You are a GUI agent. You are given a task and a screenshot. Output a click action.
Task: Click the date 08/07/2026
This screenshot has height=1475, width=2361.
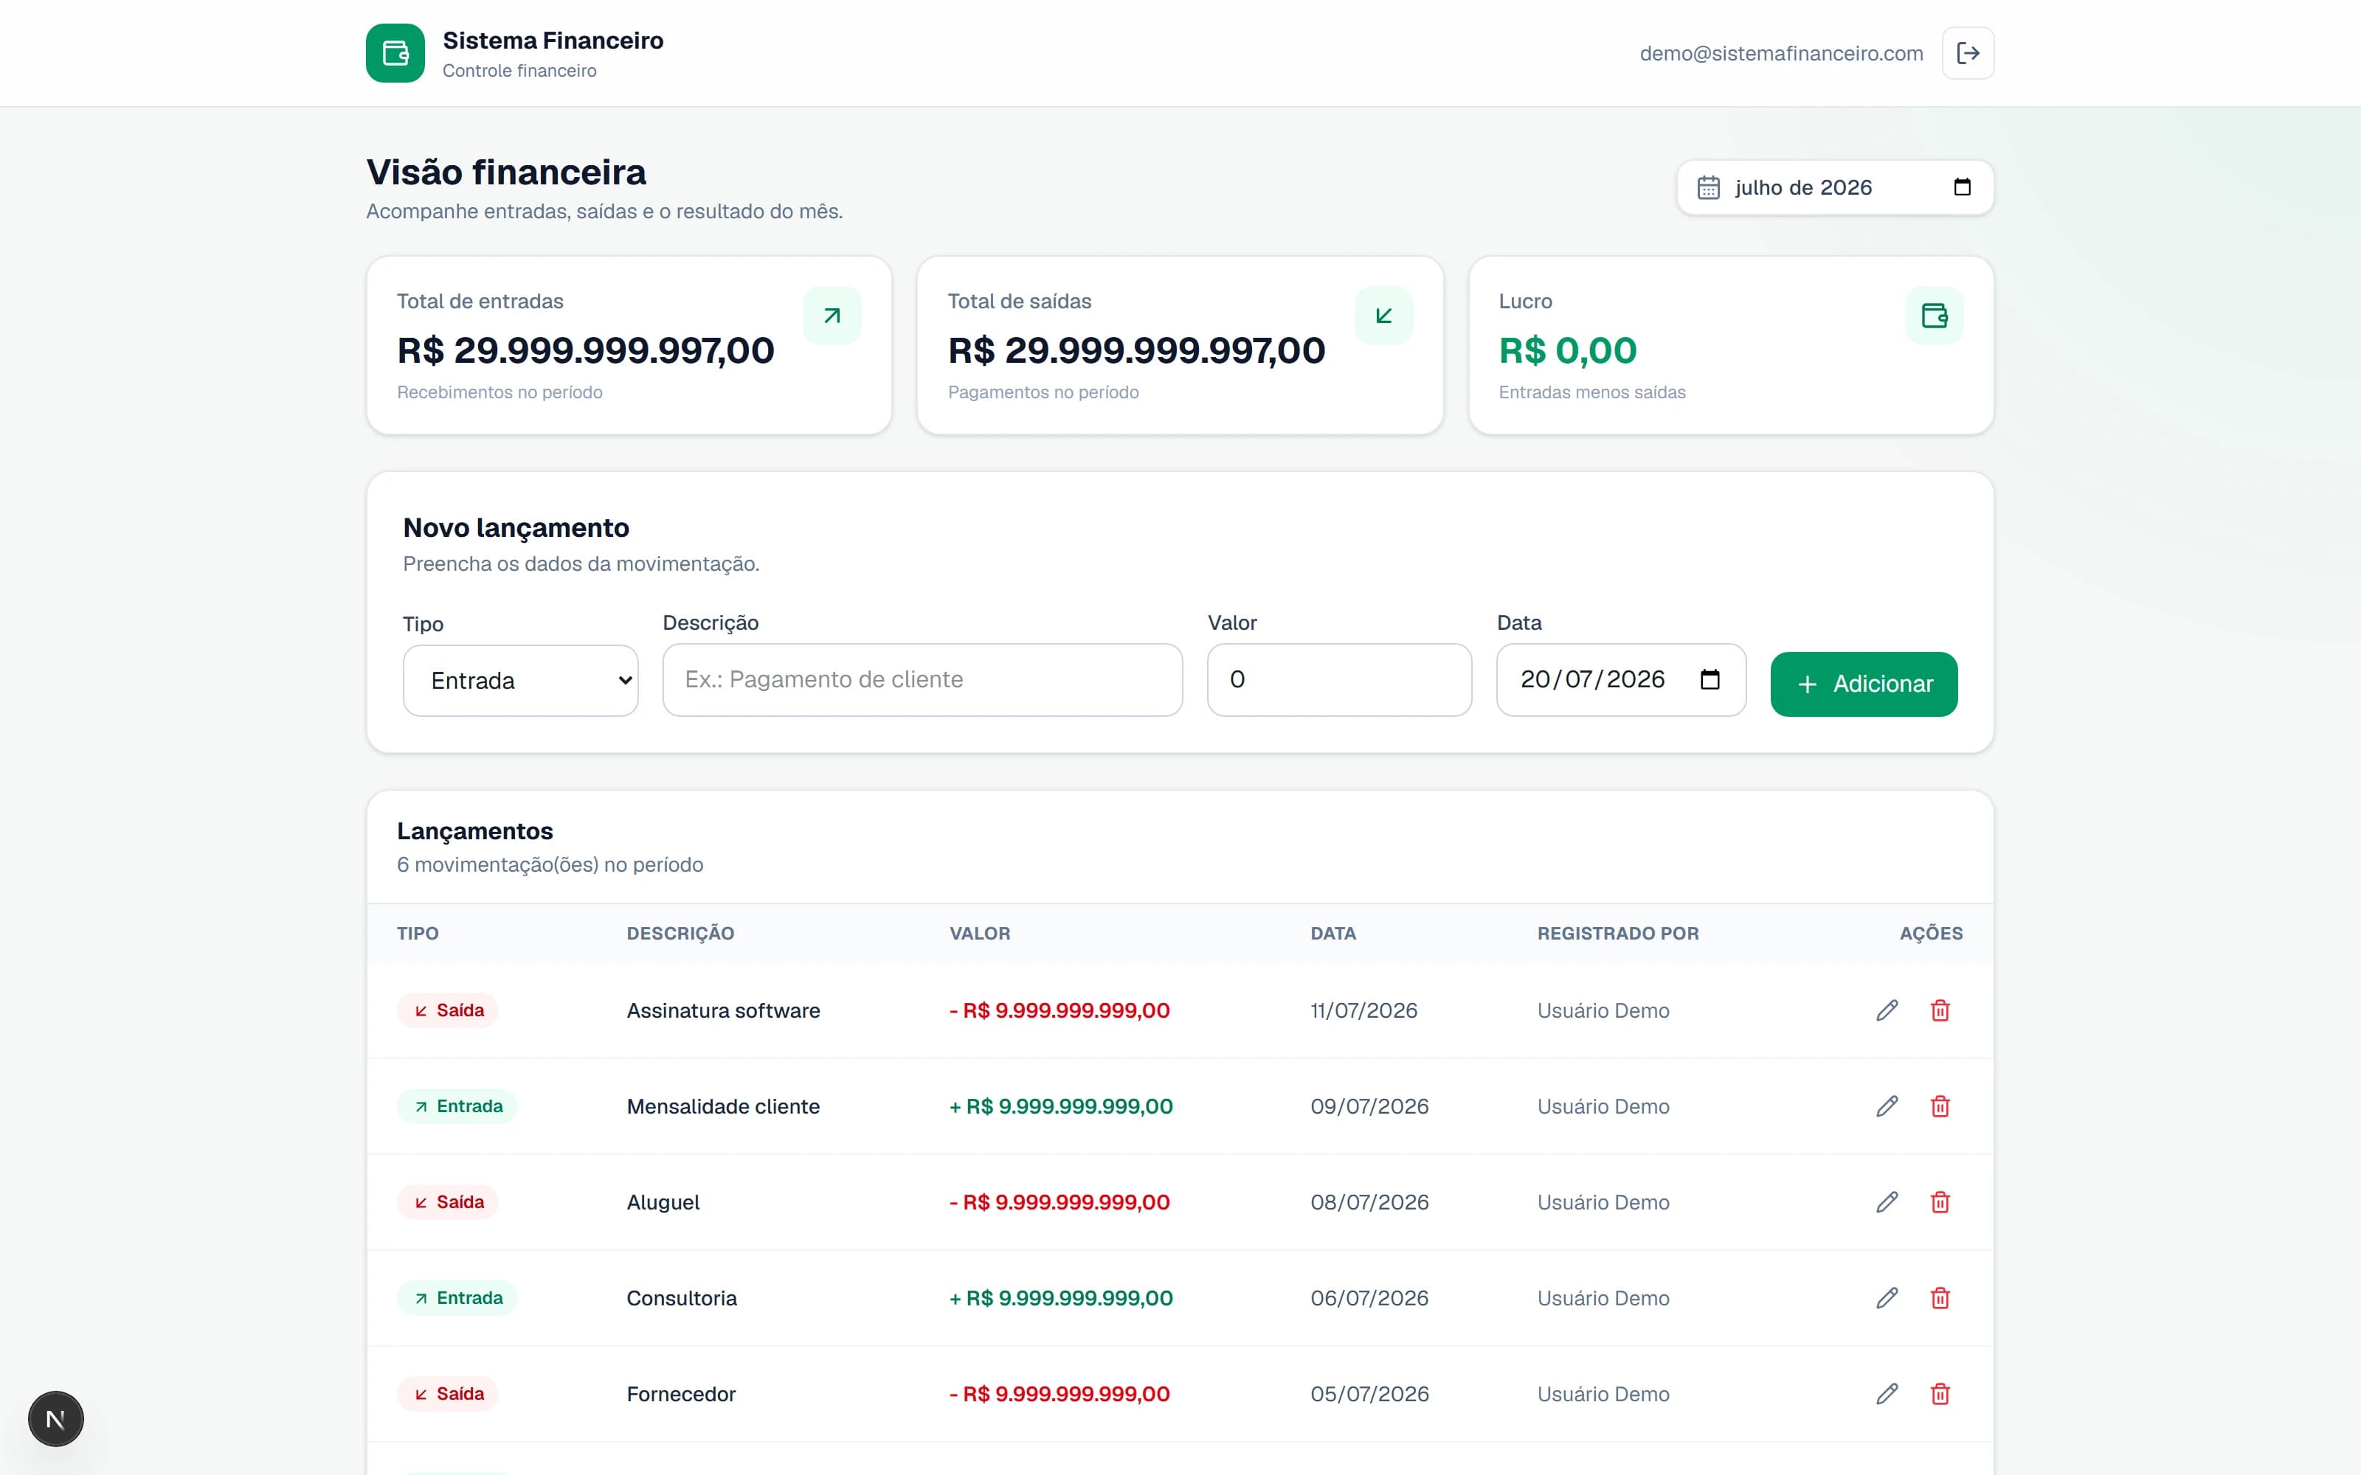(1369, 1202)
